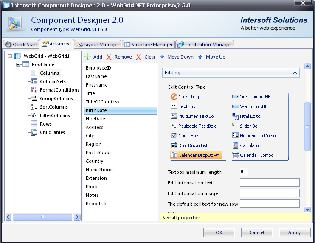Click the No Editing prohibition icon
Screen dimensions: 315x243
tap(174, 97)
